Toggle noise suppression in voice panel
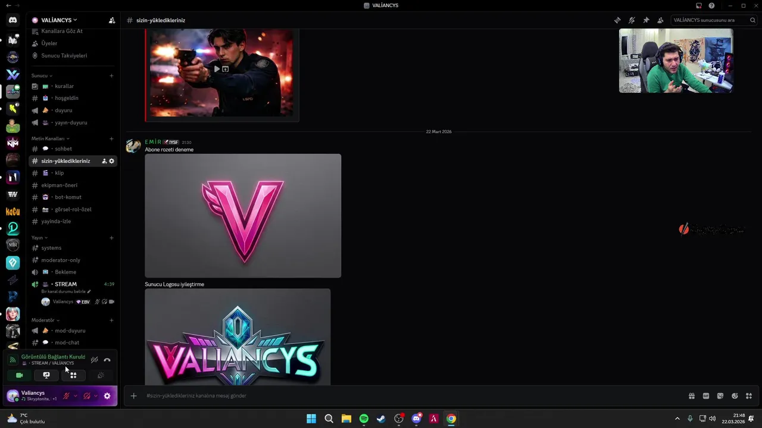The width and height of the screenshot is (762, 428). click(x=94, y=360)
